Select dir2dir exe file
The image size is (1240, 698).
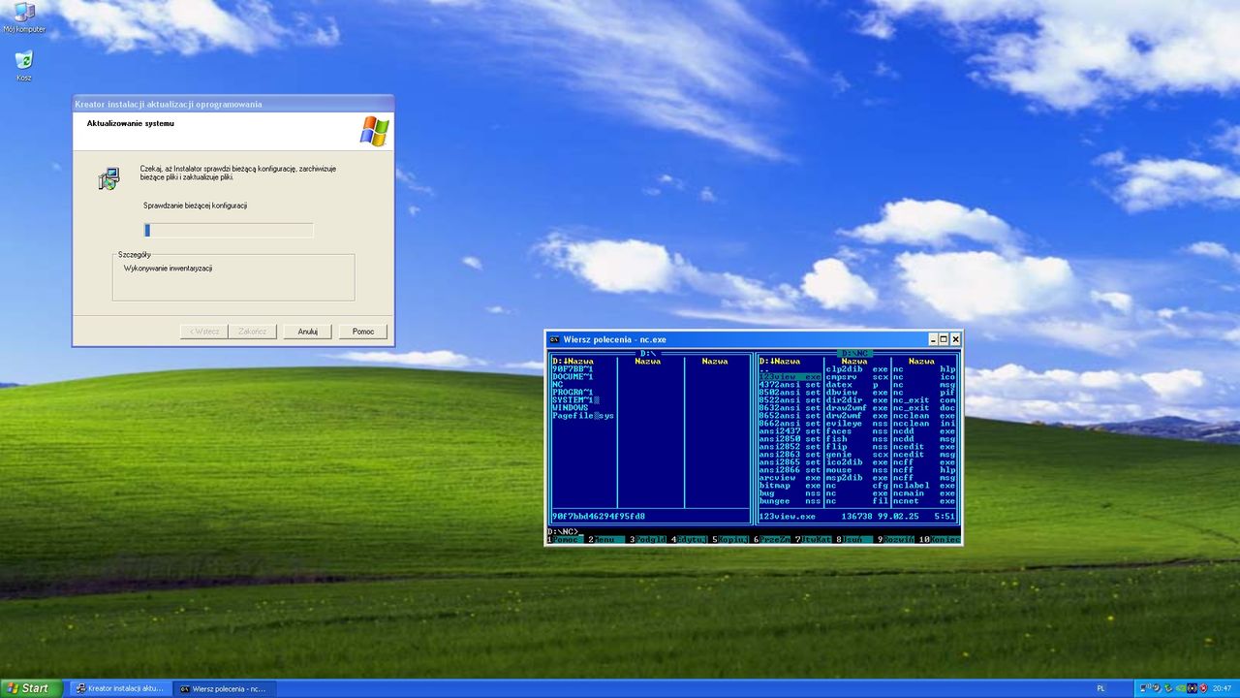pyautogui.click(x=856, y=399)
